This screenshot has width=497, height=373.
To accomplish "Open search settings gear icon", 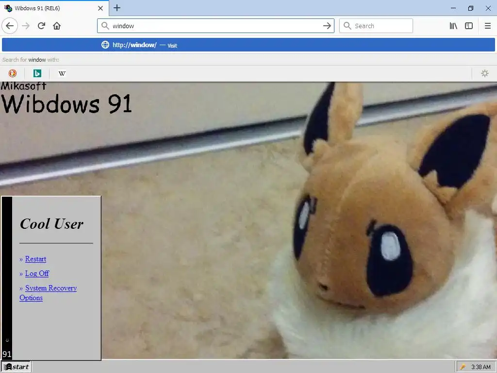I will coord(485,73).
